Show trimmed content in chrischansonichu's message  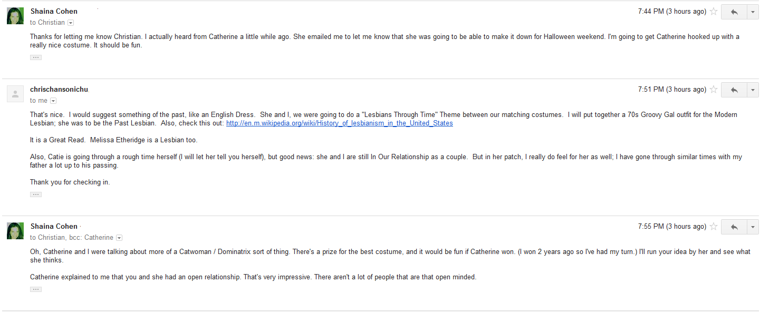tap(36, 194)
